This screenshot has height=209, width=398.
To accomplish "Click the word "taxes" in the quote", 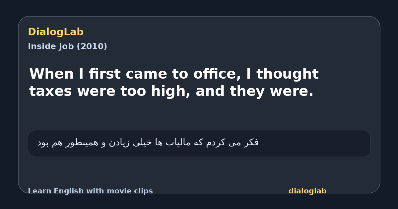I will tap(50, 92).
